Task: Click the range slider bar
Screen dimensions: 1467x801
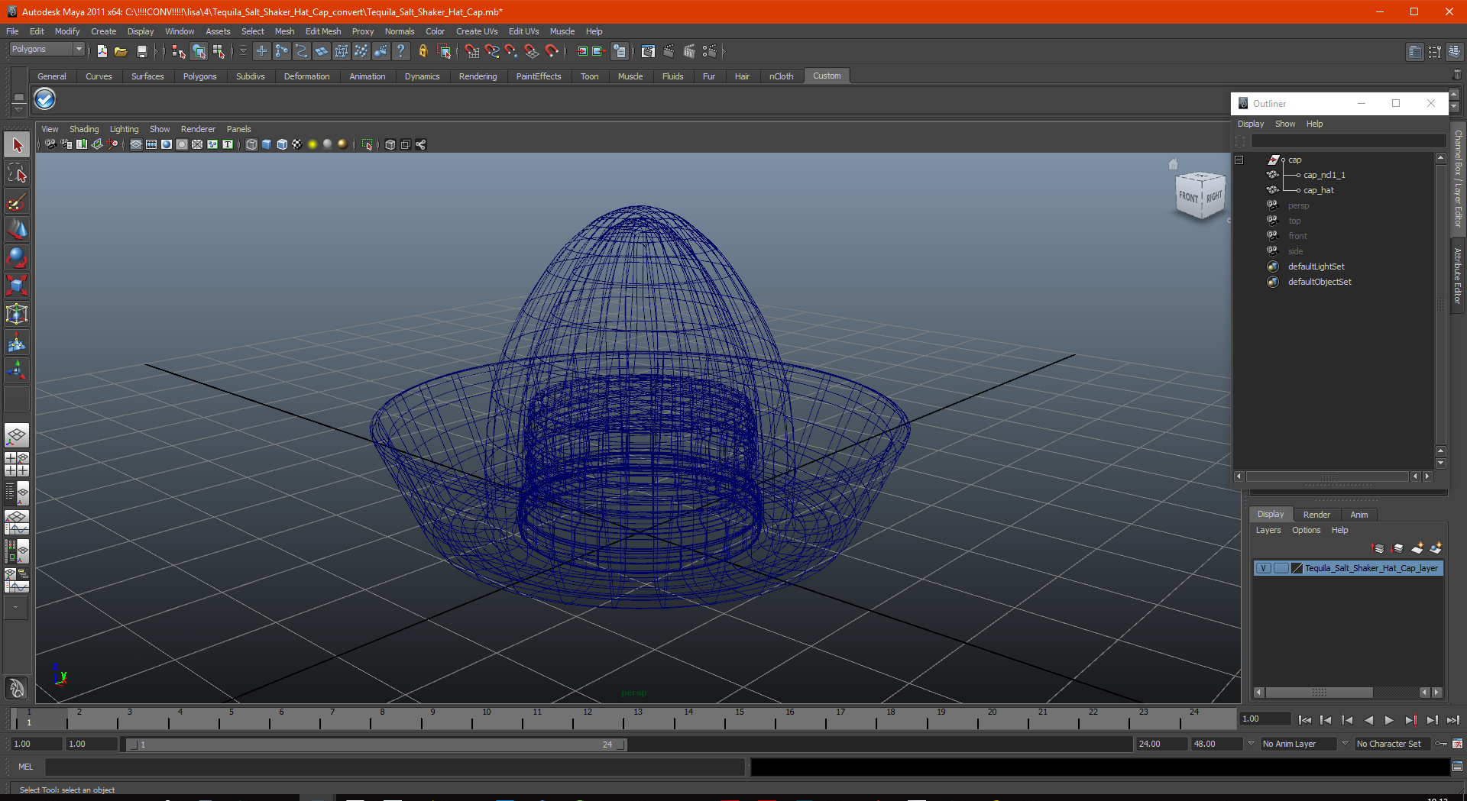Action: [376, 744]
